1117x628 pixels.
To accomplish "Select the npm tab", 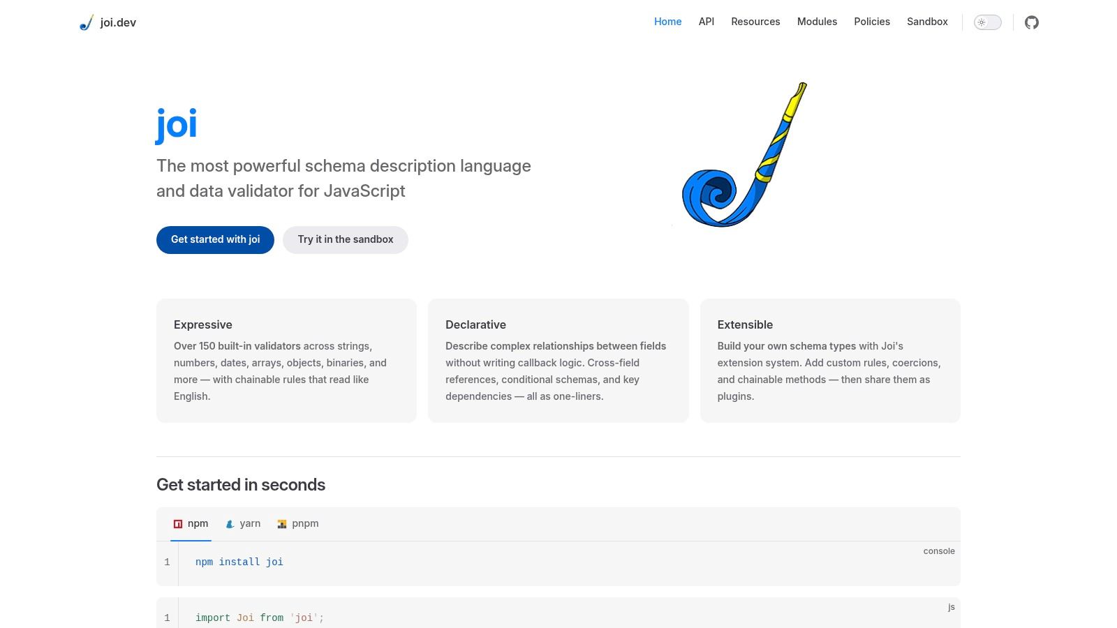I will [x=191, y=523].
